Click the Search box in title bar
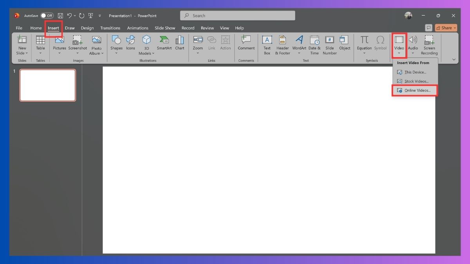This screenshot has width=470, height=264. (238, 16)
